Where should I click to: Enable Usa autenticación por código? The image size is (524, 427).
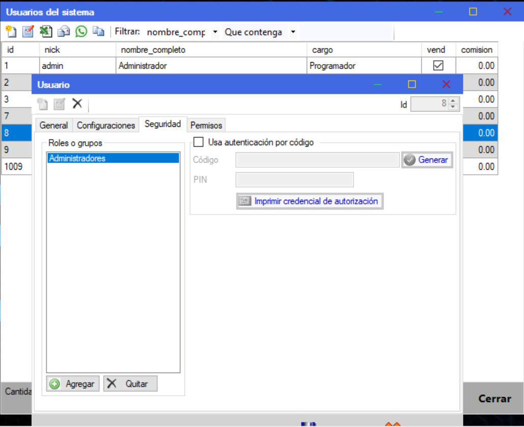click(199, 142)
